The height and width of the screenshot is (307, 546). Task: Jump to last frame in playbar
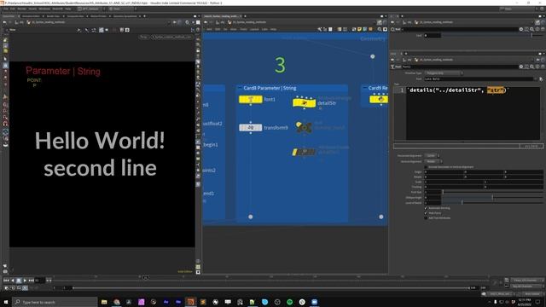click(31, 281)
